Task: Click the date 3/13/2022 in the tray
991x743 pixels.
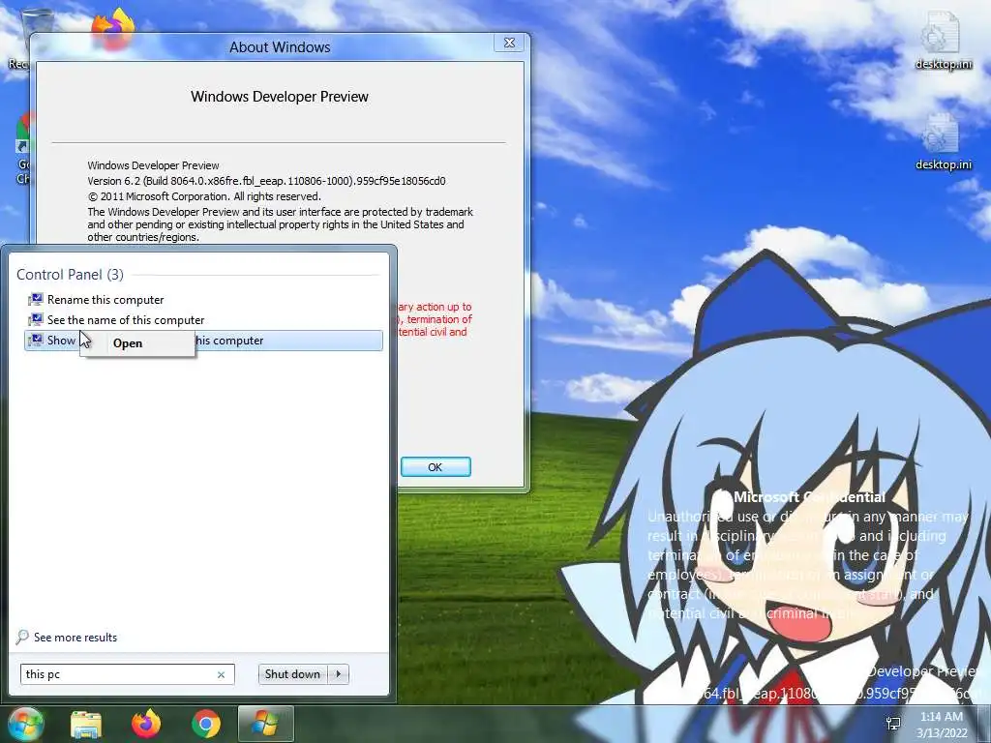Action: pyautogui.click(x=942, y=733)
